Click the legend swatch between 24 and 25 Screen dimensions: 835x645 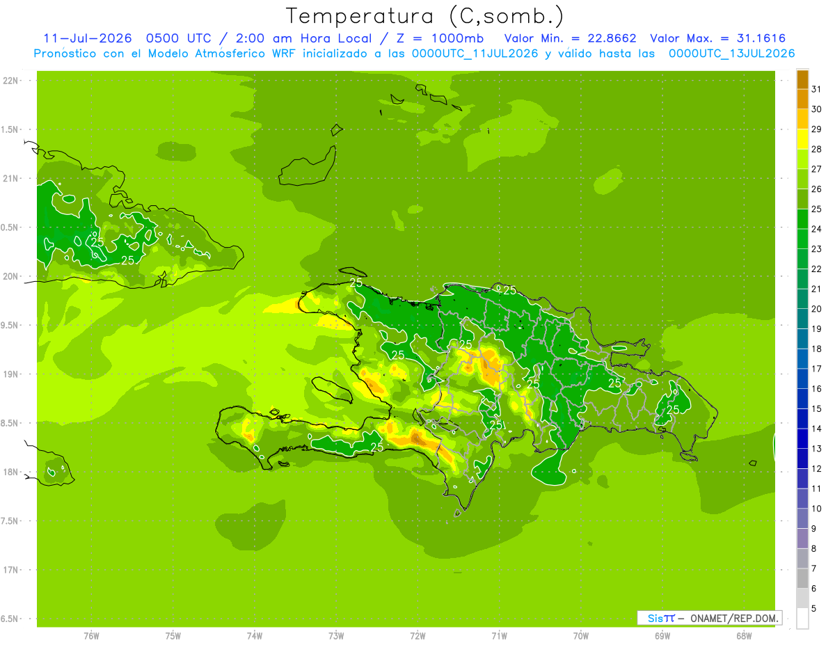click(x=802, y=219)
